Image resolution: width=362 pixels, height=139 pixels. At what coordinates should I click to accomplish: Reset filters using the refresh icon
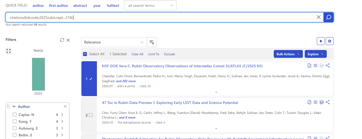62,40
